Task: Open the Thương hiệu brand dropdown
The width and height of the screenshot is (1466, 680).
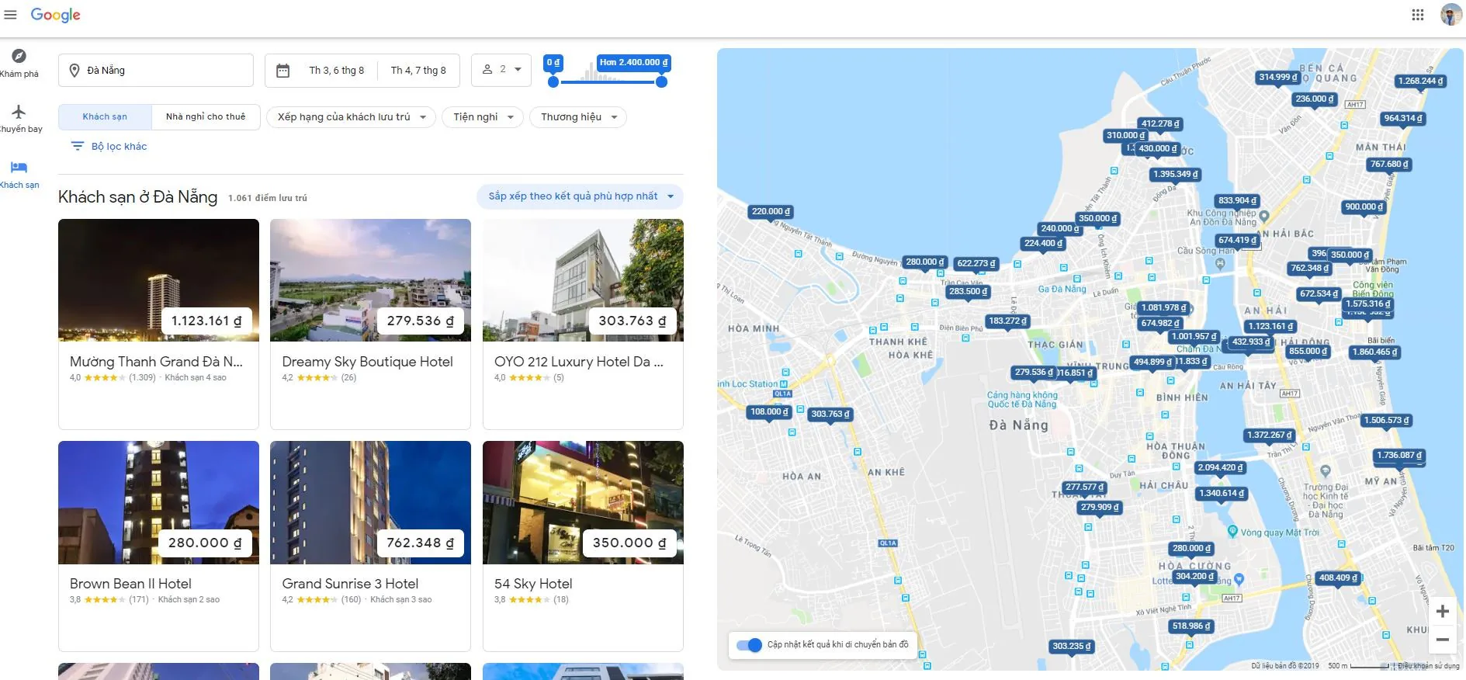Action: click(578, 117)
